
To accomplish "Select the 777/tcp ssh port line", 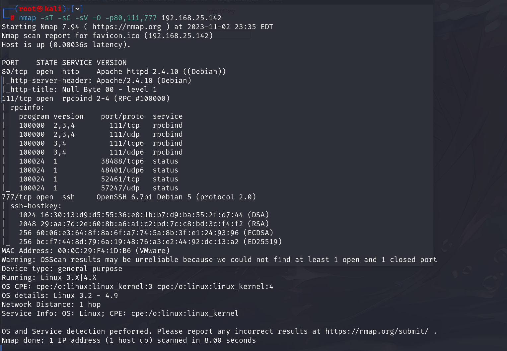I will [x=129, y=197].
